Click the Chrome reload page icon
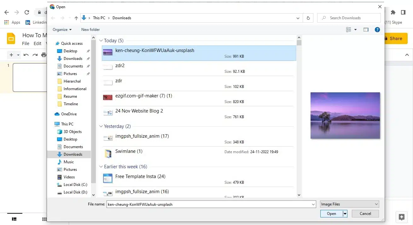 coord(27,12)
